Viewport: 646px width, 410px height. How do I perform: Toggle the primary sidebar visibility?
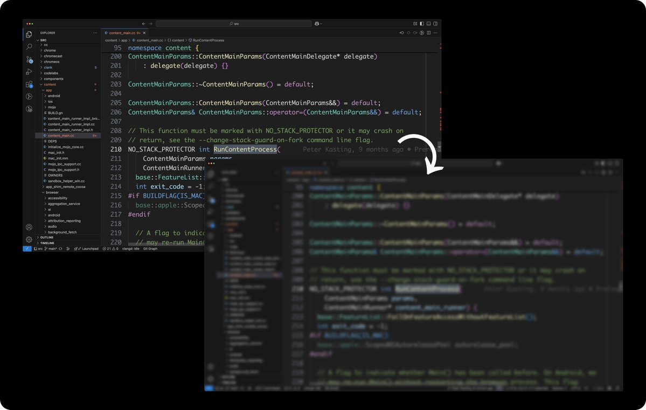(x=422, y=24)
